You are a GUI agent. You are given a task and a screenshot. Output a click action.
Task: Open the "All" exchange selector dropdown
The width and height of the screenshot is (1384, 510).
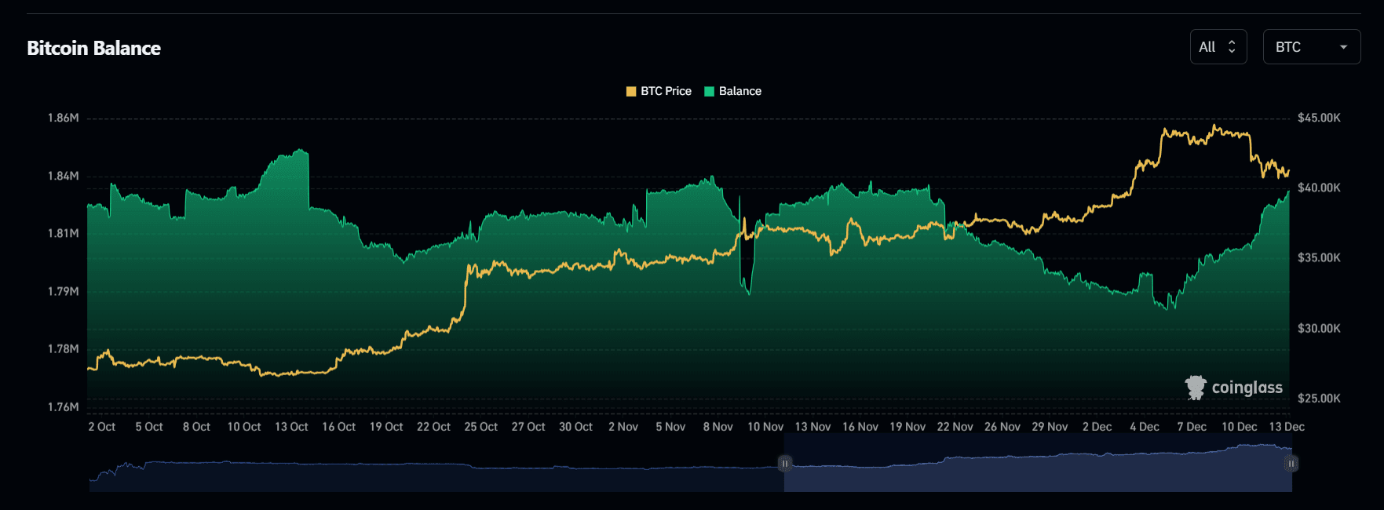[x=1218, y=47]
